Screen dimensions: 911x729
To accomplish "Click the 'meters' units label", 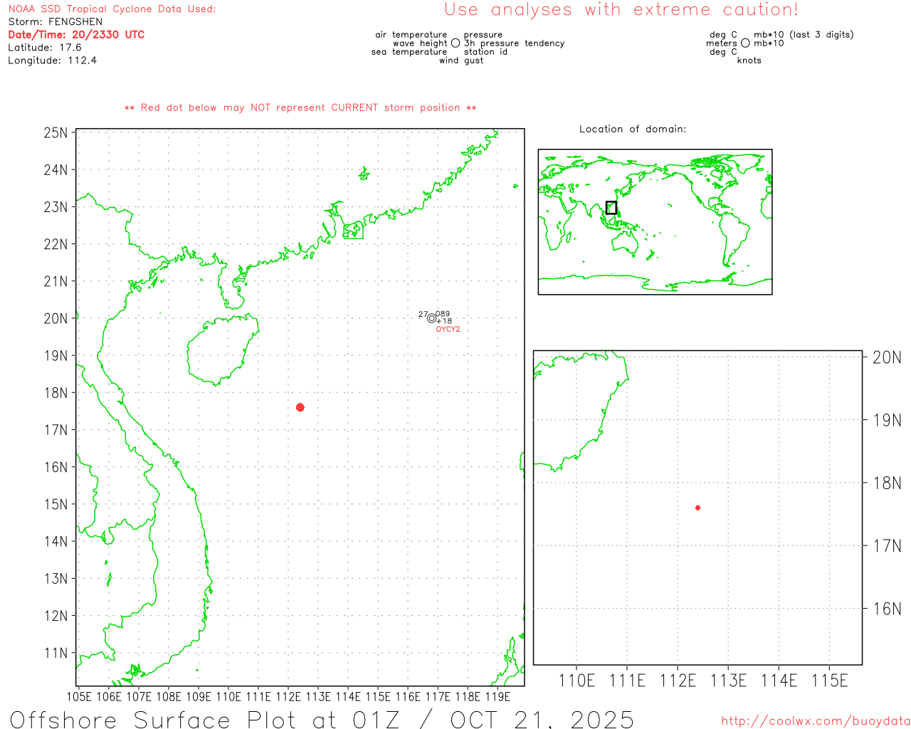I will (x=722, y=43).
